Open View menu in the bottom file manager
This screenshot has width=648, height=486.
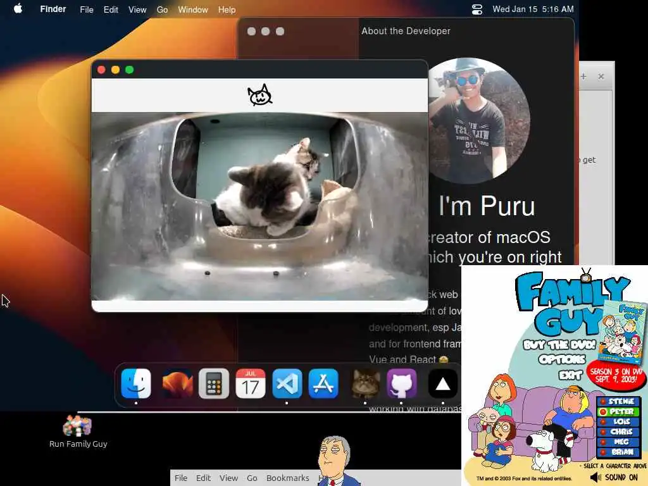coord(228,478)
